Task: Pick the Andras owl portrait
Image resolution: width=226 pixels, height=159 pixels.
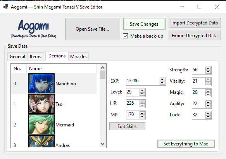Action: [x=41, y=141]
